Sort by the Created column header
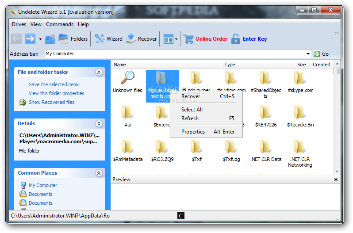Screen dimensions: 353x233 [322, 65]
